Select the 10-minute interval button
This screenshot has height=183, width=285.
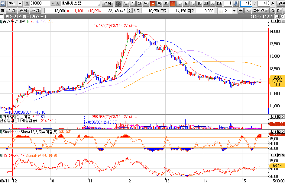pyautogui.click(x=193, y=3)
